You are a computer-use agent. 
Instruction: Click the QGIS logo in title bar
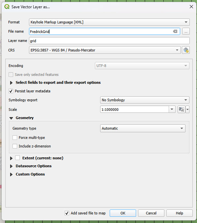pos(7,7)
